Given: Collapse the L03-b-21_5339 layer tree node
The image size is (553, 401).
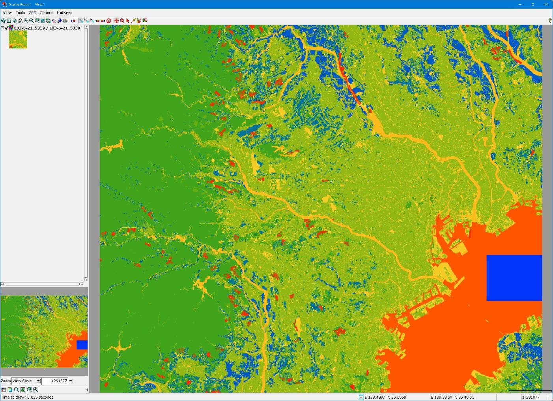Looking at the screenshot, I should click(2, 28).
